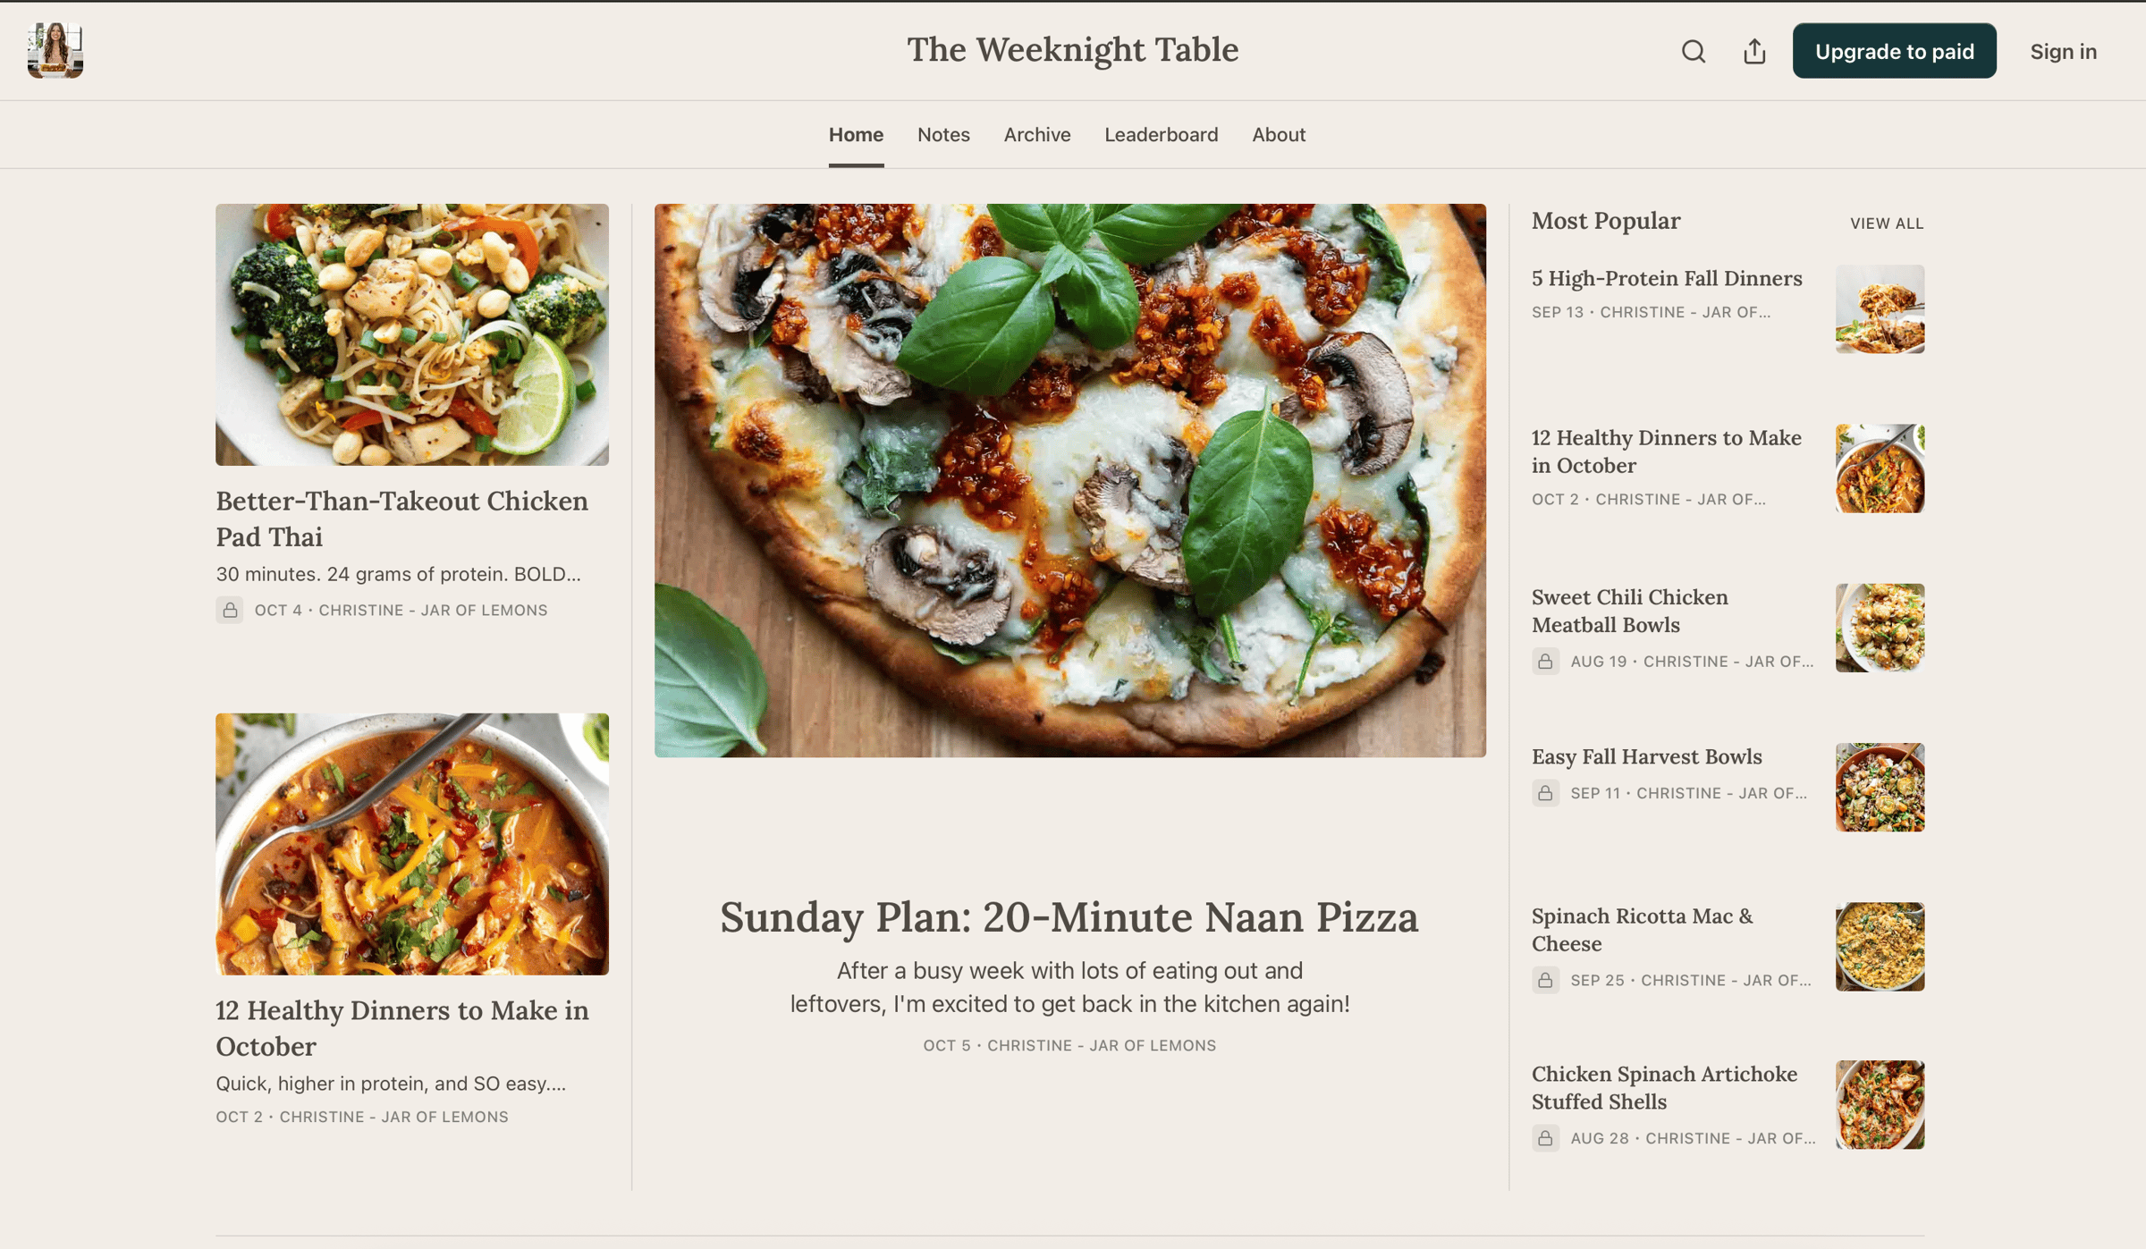Click lock icon on Chicken Pad Thai post

coord(230,610)
